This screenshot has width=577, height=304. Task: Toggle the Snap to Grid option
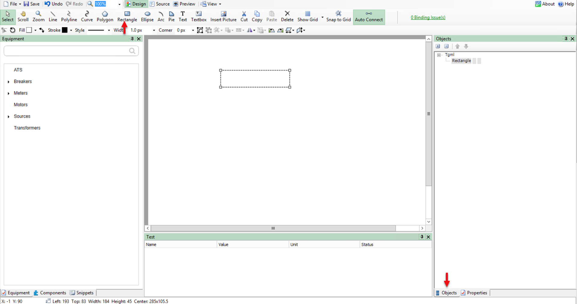click(x=338, y=16)
